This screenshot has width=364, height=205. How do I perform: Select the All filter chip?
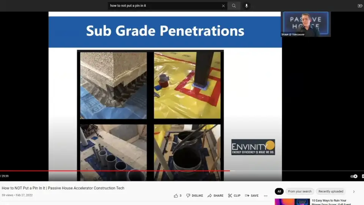[279, 191]
